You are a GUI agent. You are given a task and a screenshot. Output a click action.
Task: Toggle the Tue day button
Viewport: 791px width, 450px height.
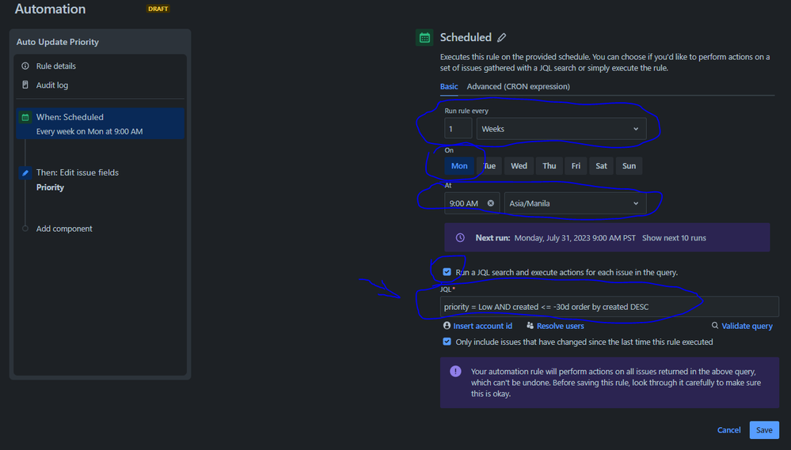point(489,166)
